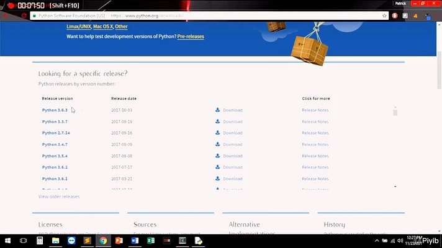Bookmark this page with star icon
Screen dimensions: 442x248
click(384, 15)
